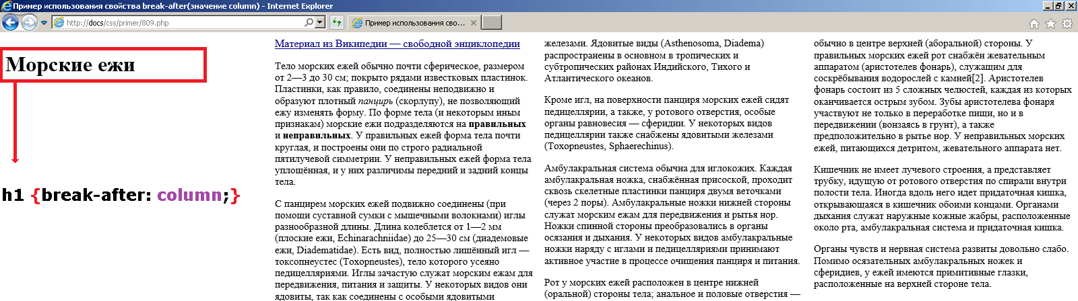
Task: Click the Internet Explorer icon in title bar
Action: coord(6,6)
